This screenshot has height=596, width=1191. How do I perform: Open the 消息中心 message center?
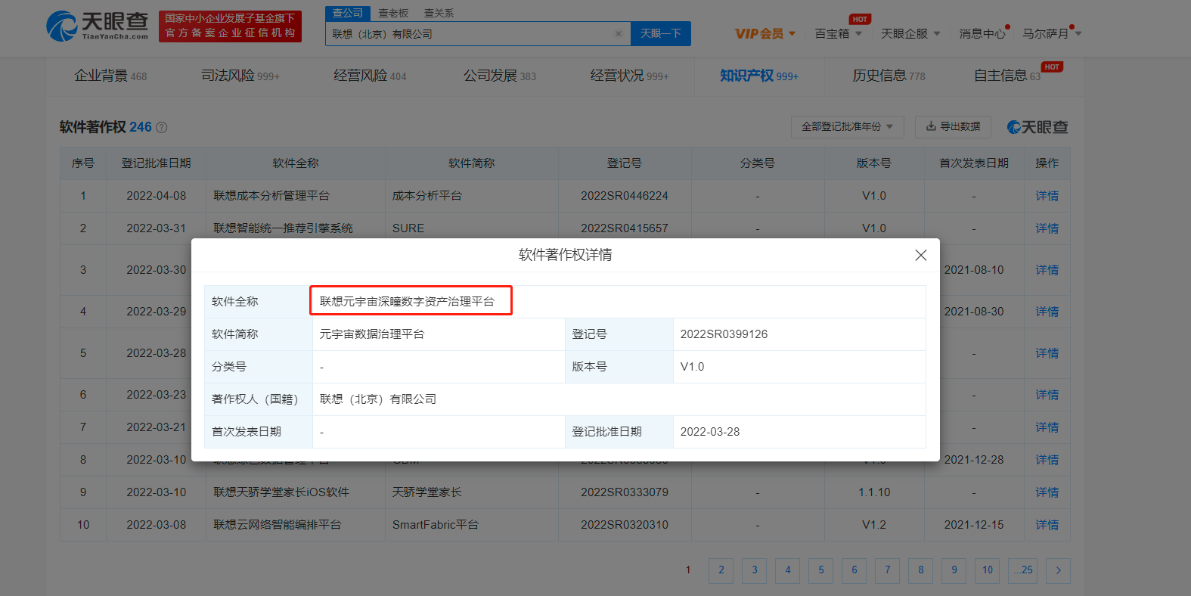pyautogui.click(x=982, y=33)
